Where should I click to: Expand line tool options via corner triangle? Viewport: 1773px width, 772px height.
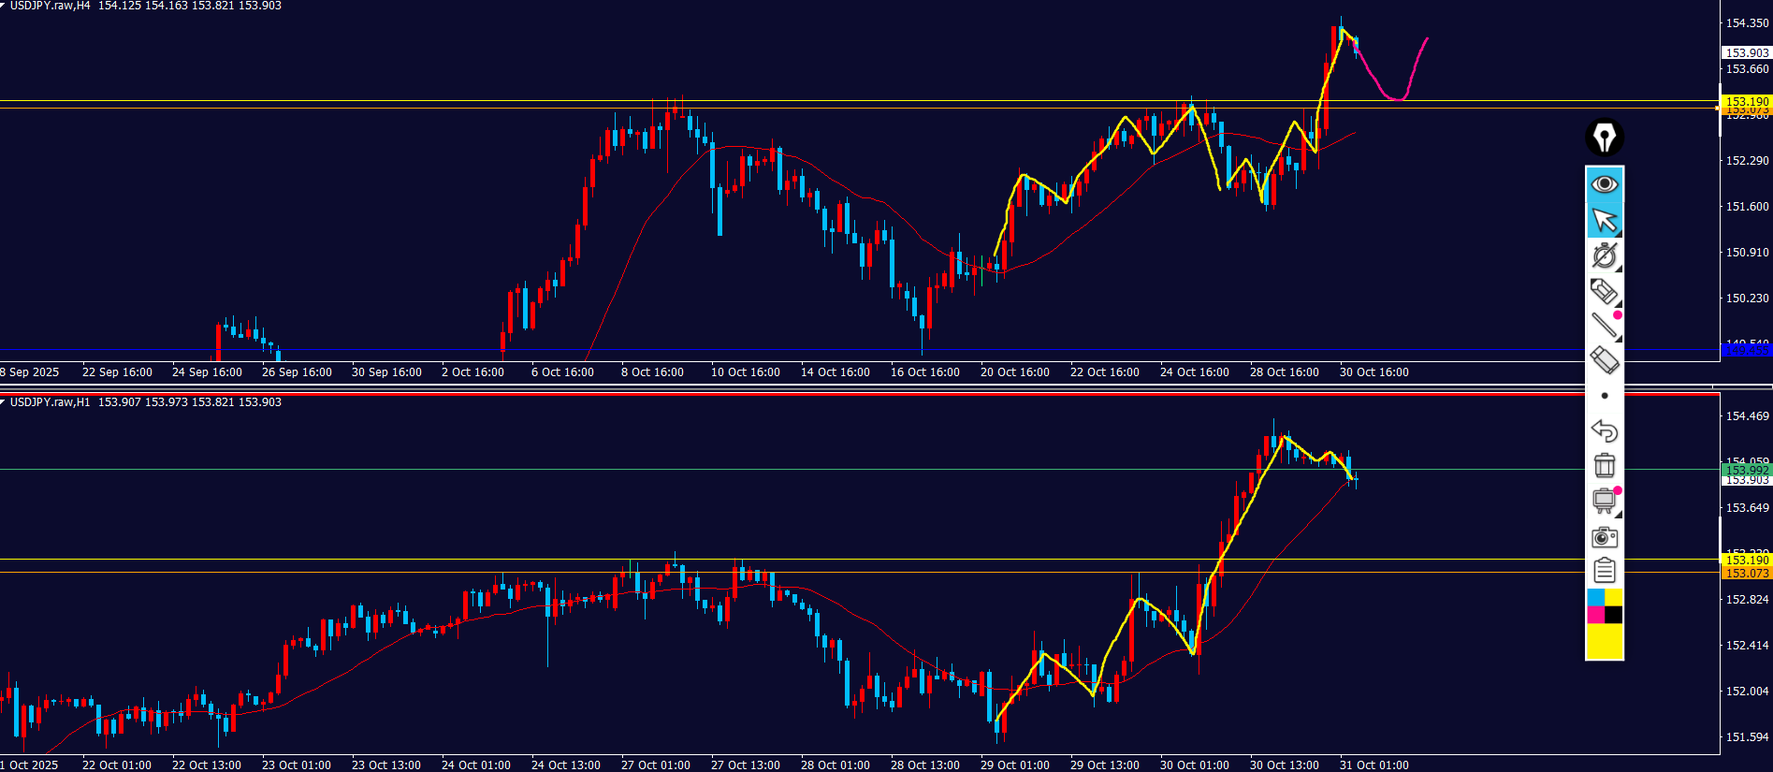pos(1619,339)
